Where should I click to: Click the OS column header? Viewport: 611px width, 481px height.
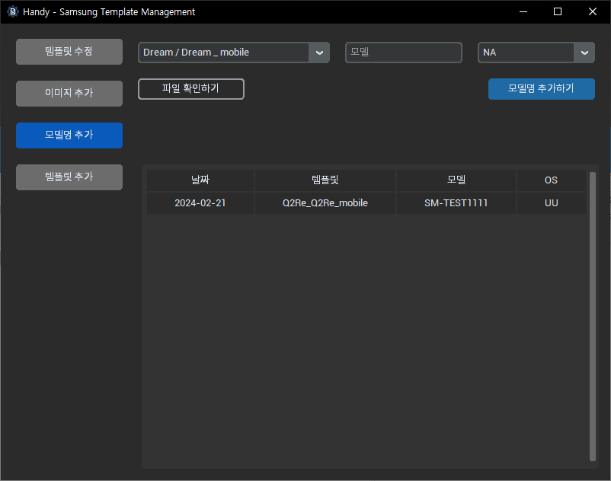[551, 180]
